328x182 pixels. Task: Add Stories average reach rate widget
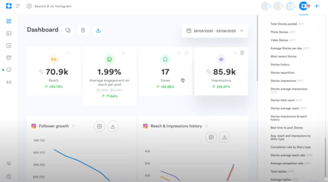[x=291, y=155]
